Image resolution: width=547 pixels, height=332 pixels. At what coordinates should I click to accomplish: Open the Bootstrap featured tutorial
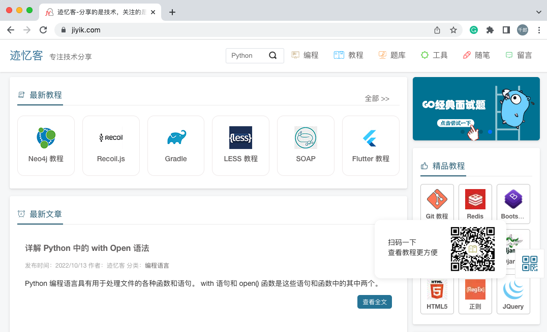pos(513,204)
